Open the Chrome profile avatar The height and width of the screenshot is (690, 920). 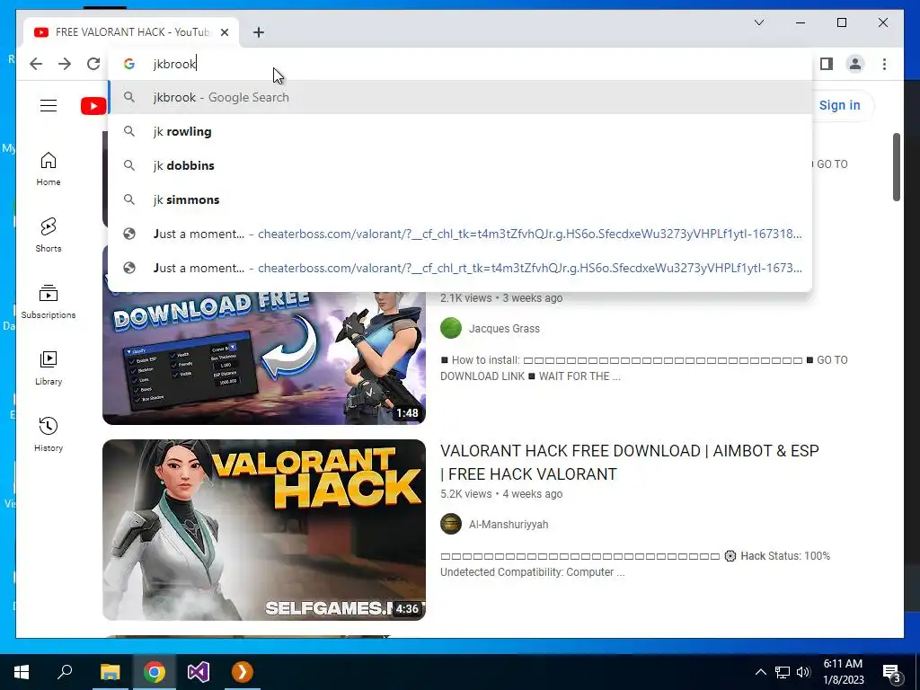[x=855, y=64]
